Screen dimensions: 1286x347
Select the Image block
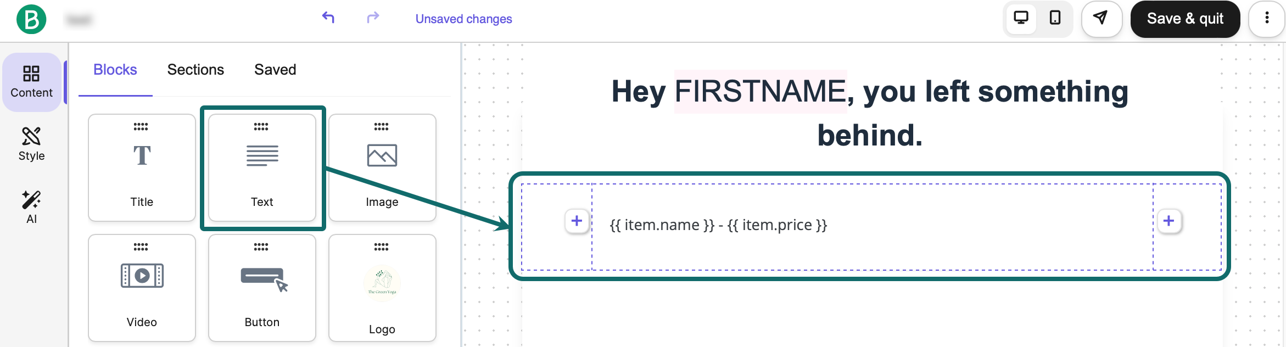point(382,167)
